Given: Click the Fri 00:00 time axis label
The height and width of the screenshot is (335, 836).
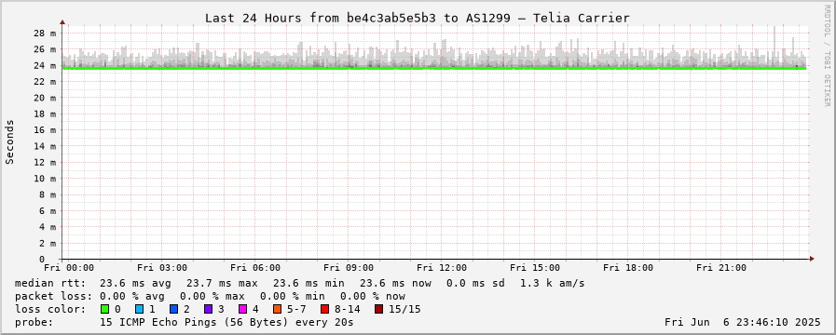Looking at the screenshot, I should coord(69,267).
